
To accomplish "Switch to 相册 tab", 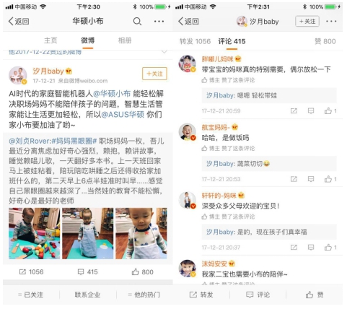I will (125, 40).
